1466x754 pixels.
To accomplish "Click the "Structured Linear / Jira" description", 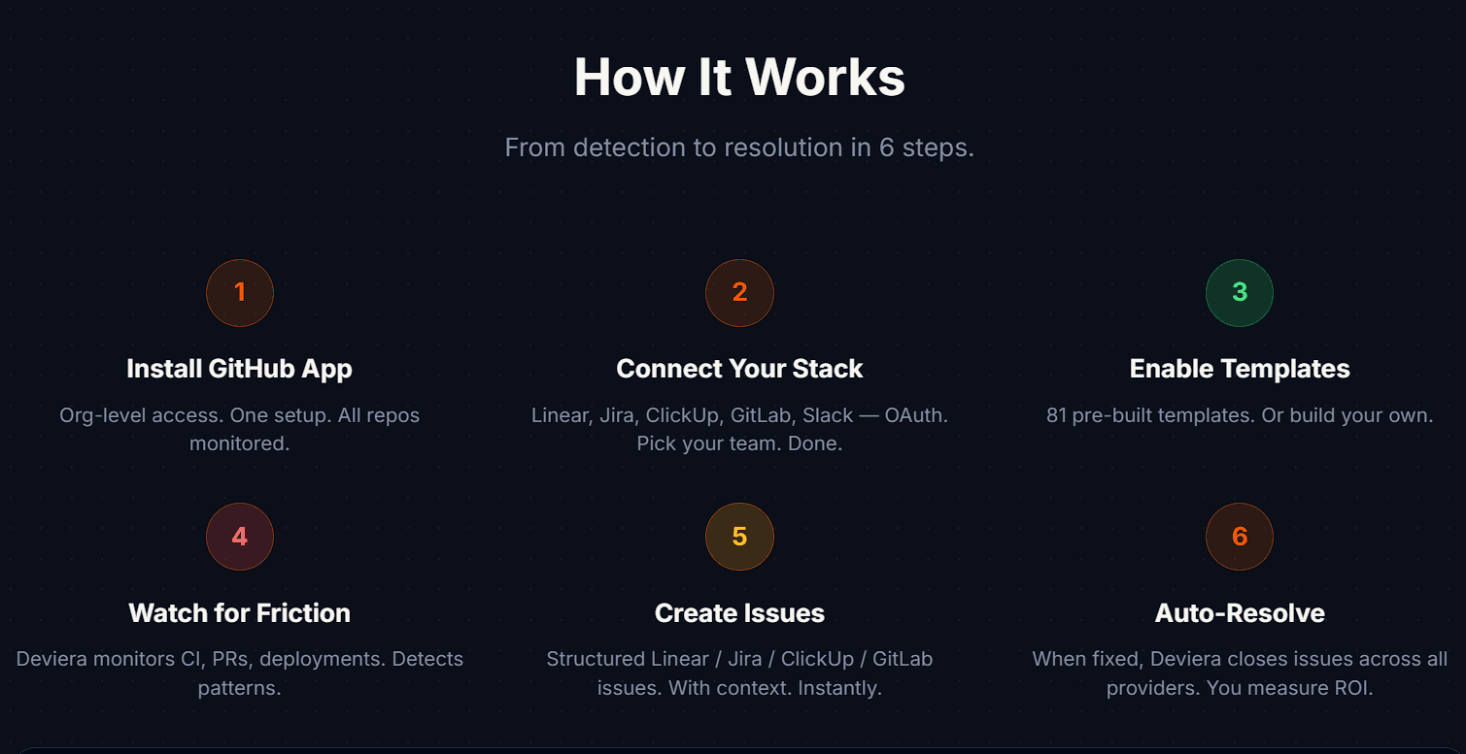I will coord(739,673).
